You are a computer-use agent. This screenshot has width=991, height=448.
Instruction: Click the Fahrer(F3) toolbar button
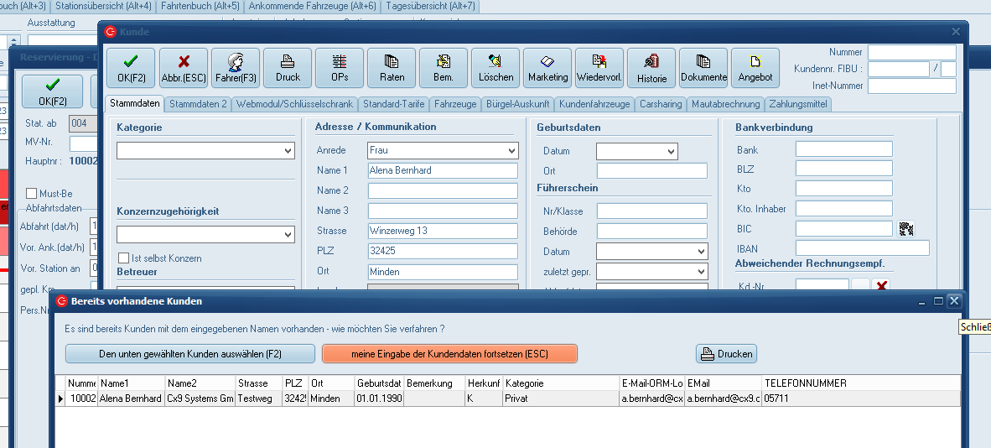(236, 68)
